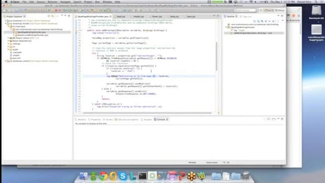Viewport: 325px width, 183px height.
Task: Switch to the Markers tab
Action: pos(81,119)
